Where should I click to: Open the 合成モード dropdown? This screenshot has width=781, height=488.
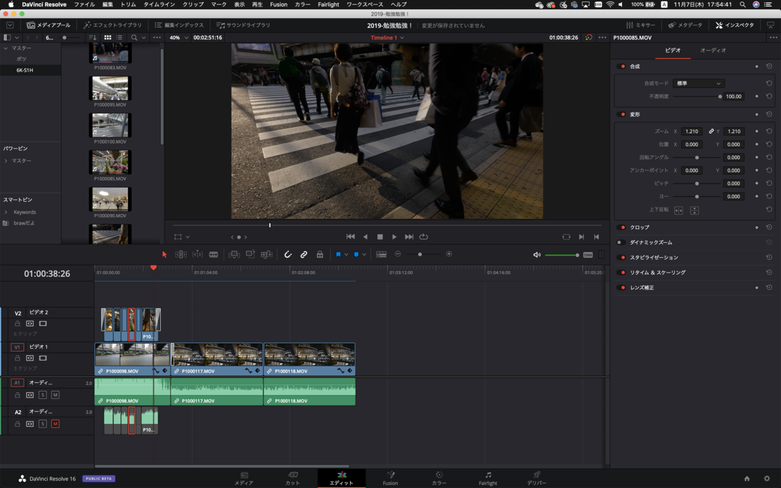click(x=699, y=83)
